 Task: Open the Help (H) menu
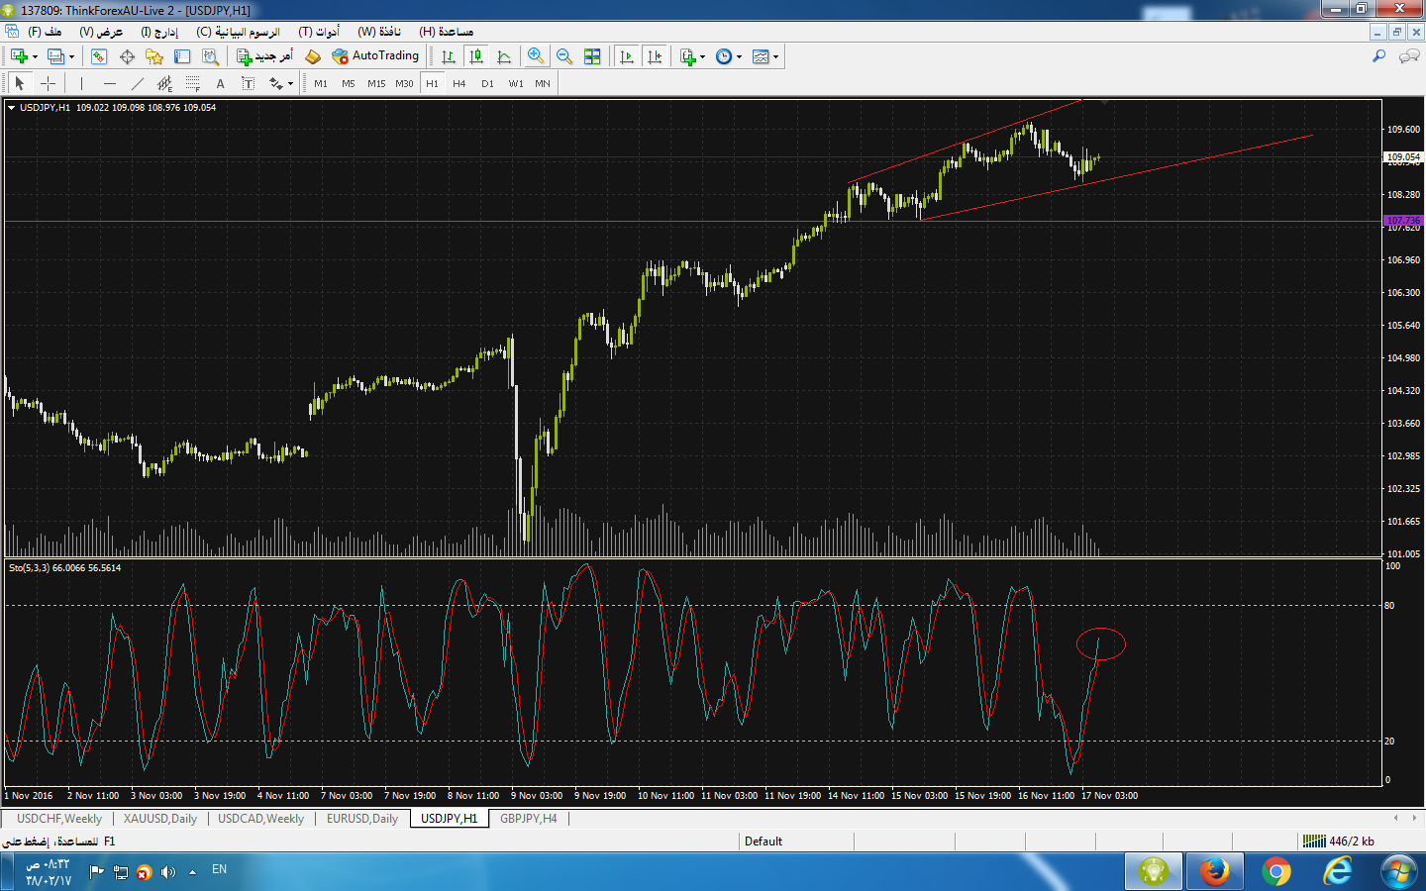pyautogui.click(x=447, y=32)
